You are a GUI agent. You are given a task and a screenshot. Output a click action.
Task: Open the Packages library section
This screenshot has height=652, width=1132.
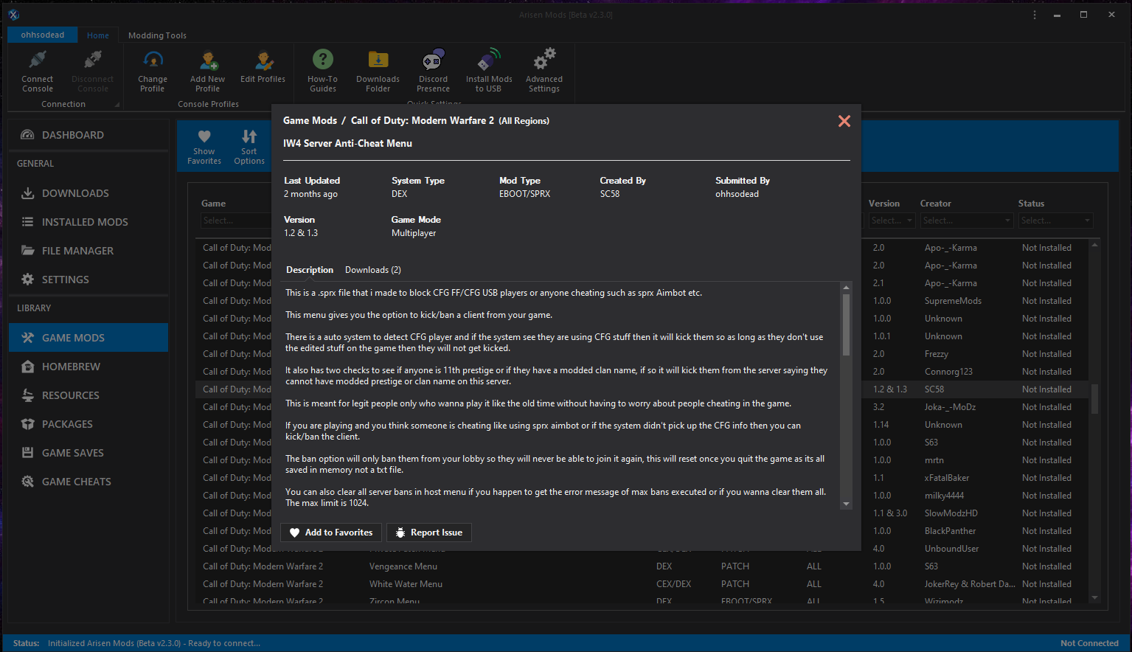[88, 424]
